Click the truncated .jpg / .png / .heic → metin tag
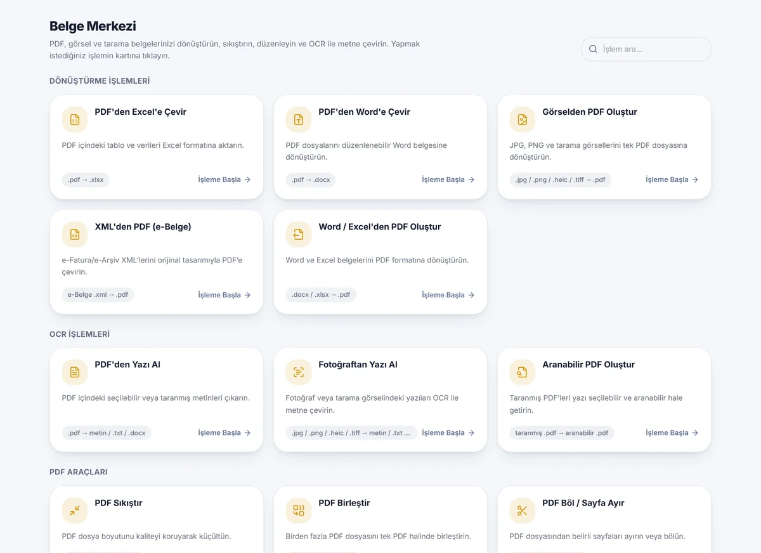Image resolution: width=761 pixels, height=553 pixels. [351, 433]
